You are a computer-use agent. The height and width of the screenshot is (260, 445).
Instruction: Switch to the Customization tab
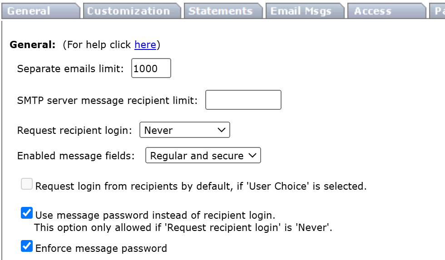[x=129, y=11]
